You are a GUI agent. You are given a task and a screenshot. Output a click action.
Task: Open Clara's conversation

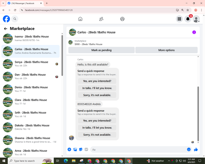point(30,102)
